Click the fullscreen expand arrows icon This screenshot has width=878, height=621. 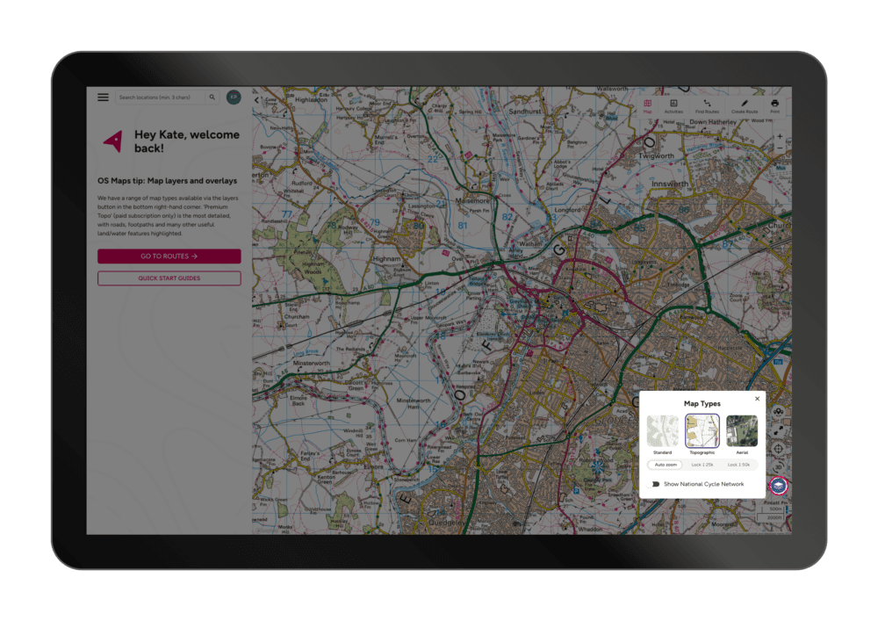click(x=779, y=429)
